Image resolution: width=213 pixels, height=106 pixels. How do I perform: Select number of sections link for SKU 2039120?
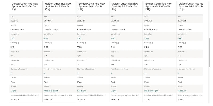pos(111,73)
